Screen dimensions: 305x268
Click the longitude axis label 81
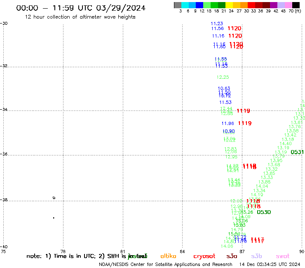coord(122,252)
